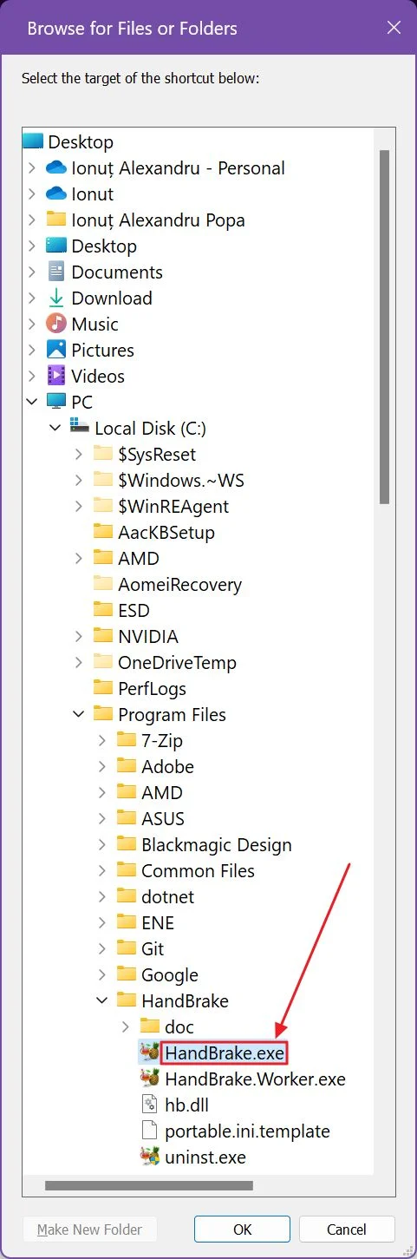The image size is (417, 1259).
Task: Click the hb.dll gear file icon
Action: coord(149,1105)
